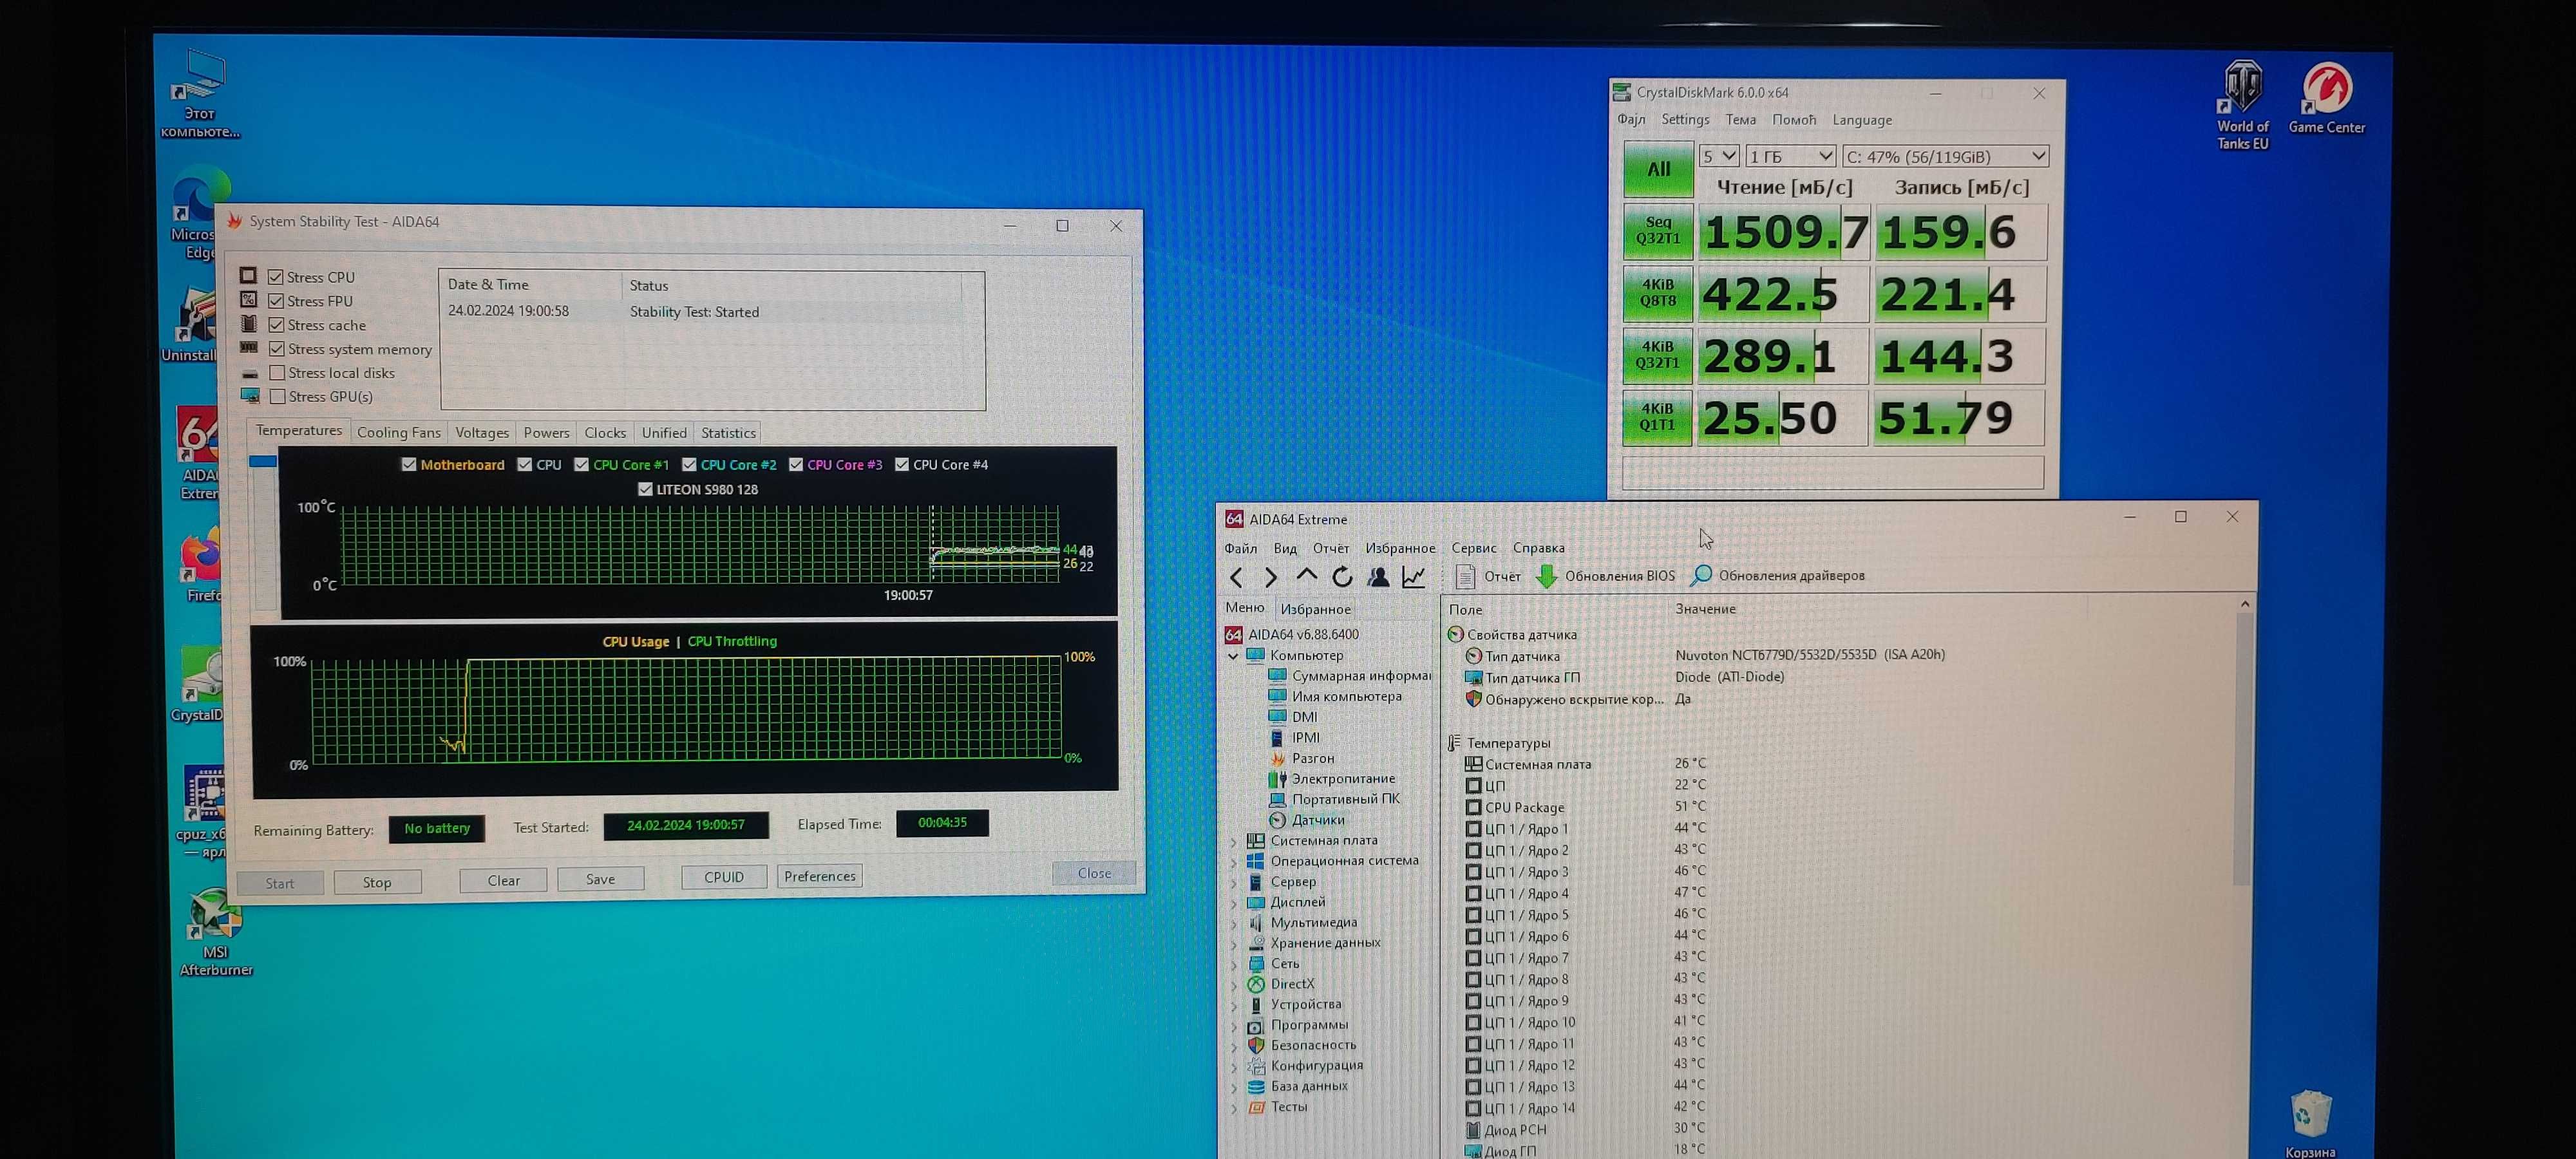Open the Отчет report toolbar button
2576x1159 pixels.
coord(1488,576)
